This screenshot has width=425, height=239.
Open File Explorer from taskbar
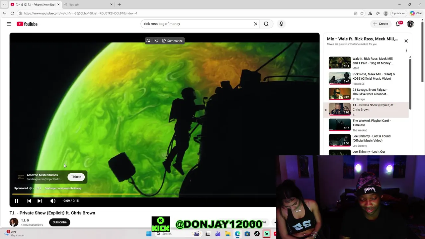tap(228, 234)
